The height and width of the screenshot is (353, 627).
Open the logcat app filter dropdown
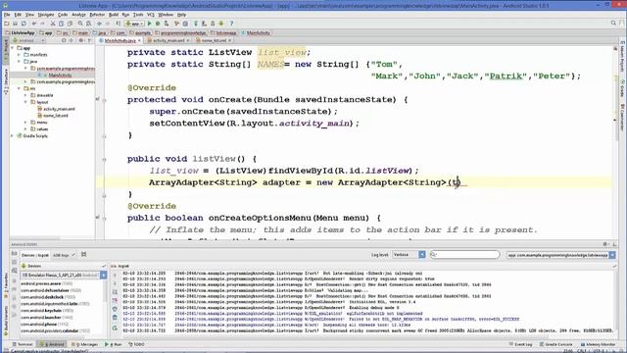(x=560, y=255)
